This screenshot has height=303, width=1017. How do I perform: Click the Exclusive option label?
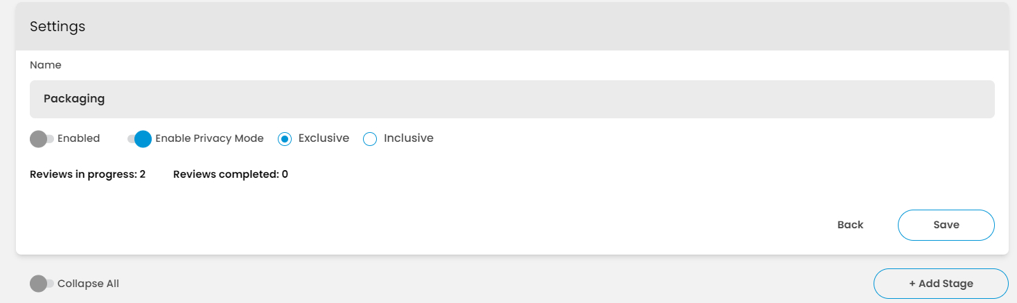pos(324,138)
